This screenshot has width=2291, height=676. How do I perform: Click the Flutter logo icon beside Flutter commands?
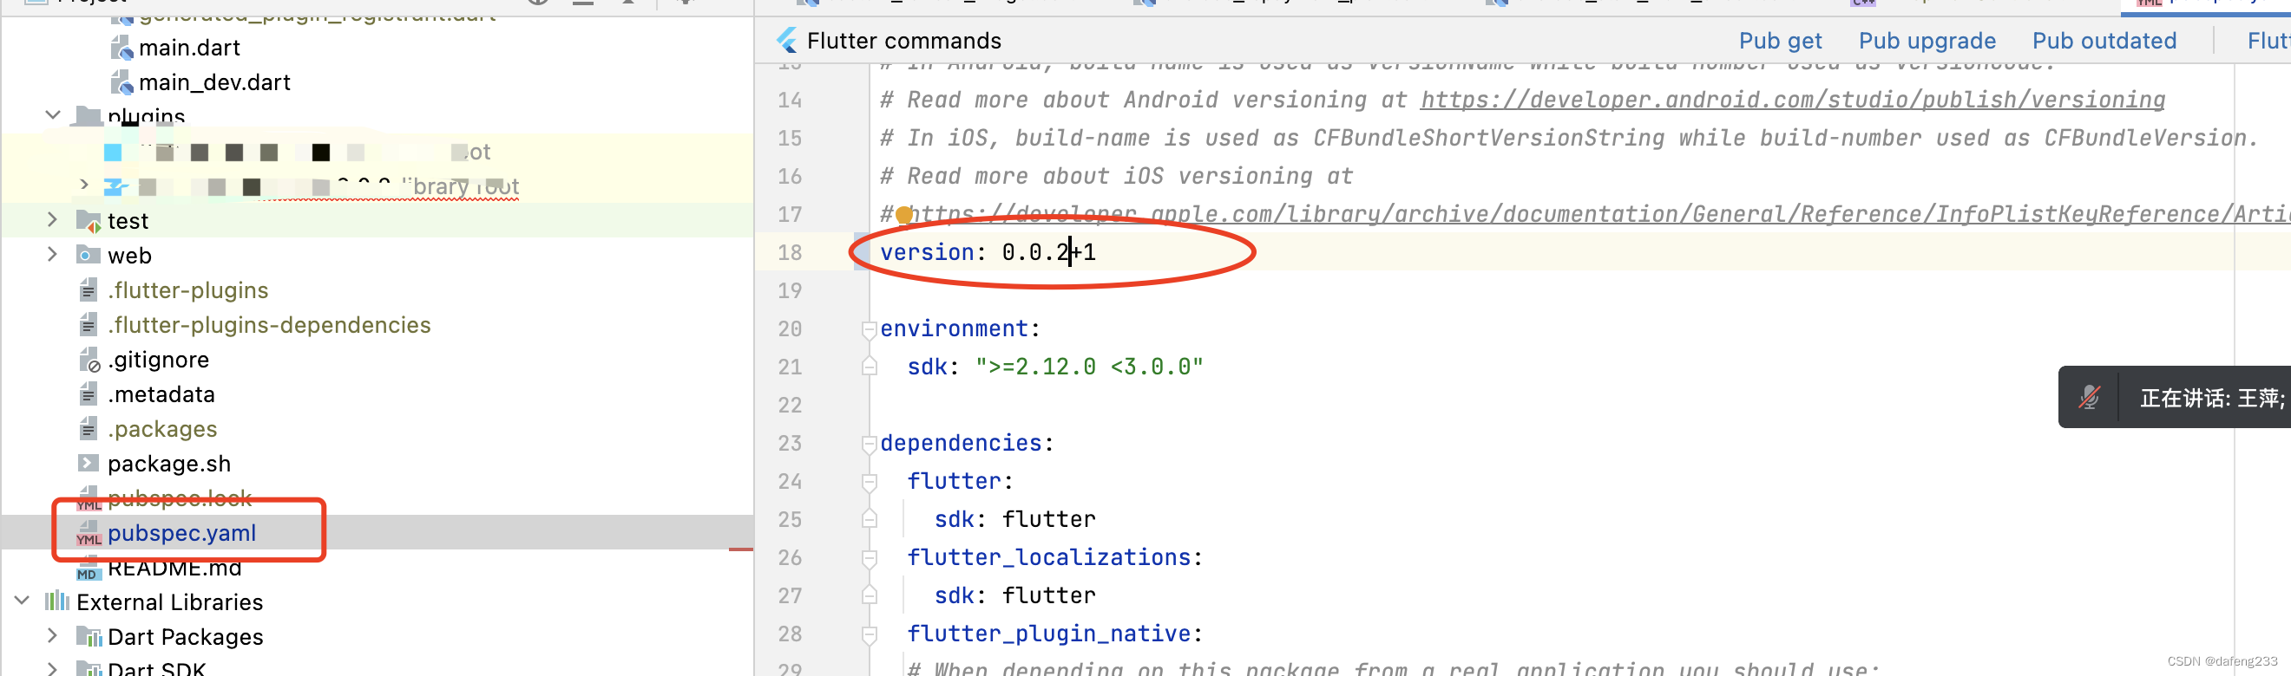click(x=786, y=40)
